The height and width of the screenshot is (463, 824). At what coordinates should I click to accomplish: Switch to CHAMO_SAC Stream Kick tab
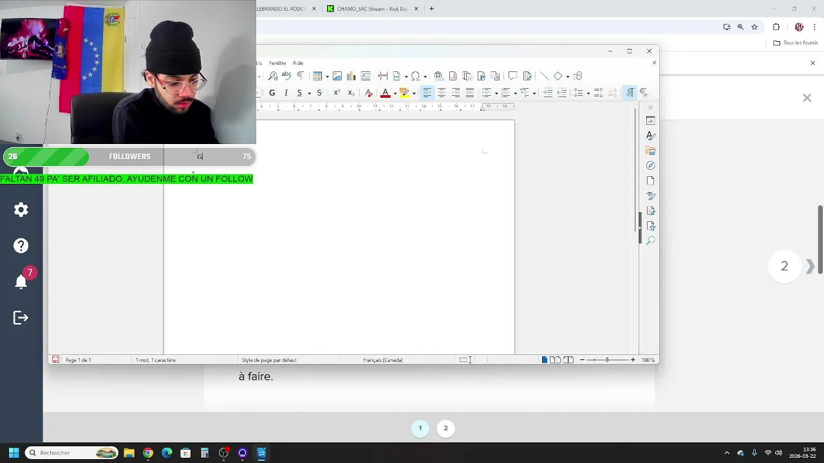pyautogui.click(x=372, y=8)
